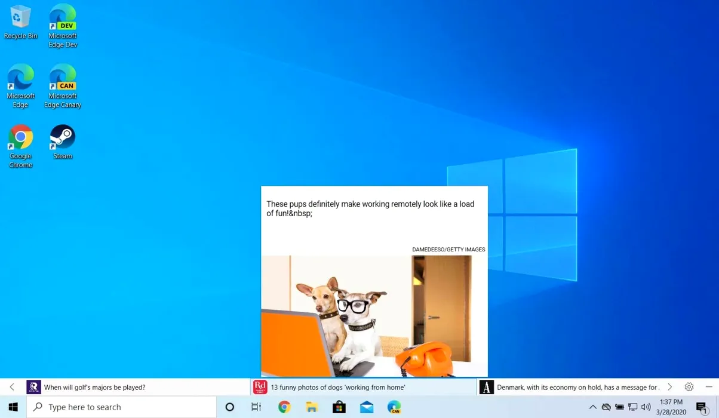Open the volume control in tray
Screen dimensions: 719x418
(x=646, y=407)
